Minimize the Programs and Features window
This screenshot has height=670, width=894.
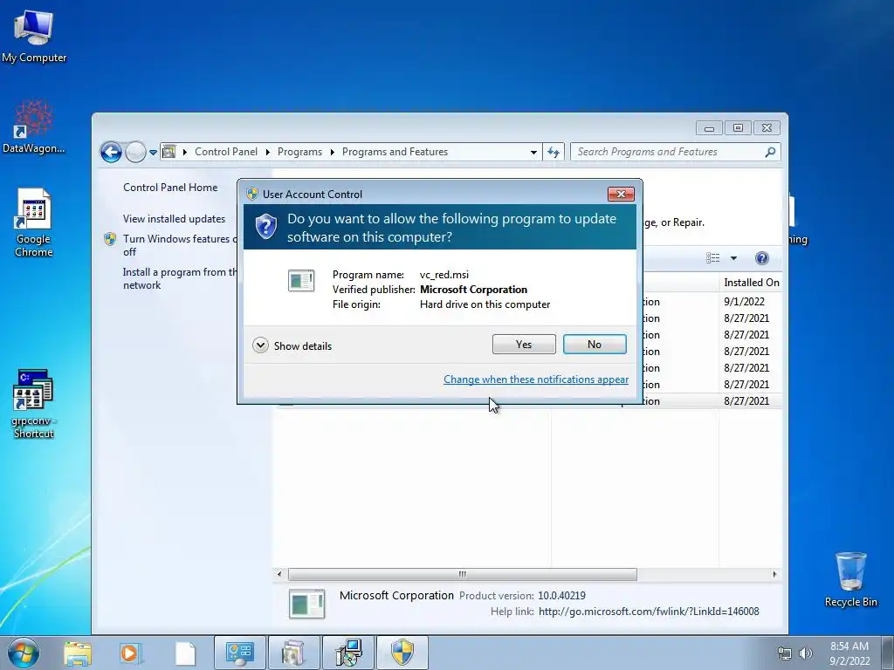709,128
